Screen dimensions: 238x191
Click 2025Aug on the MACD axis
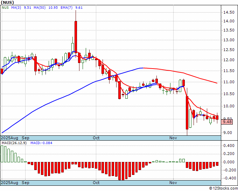9,183
